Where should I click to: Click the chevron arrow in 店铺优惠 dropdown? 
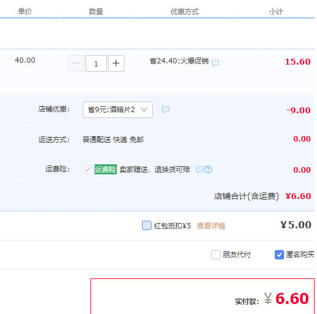(144, 110)
